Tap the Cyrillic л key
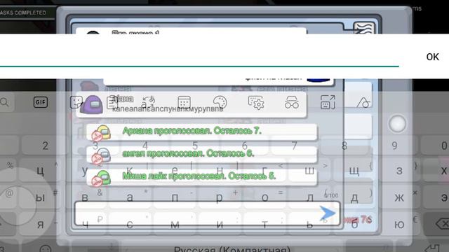The image size is (449, 252). point(309,197)
